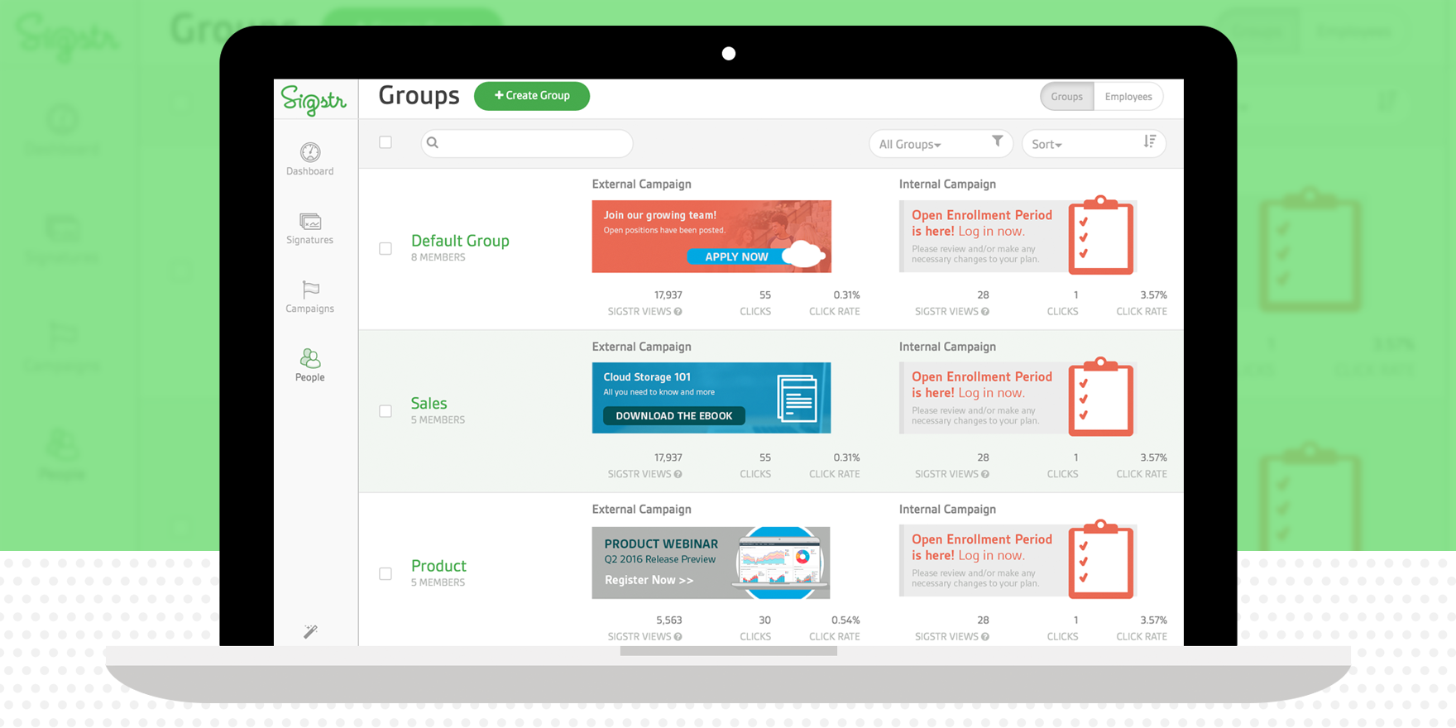Click help icon beside Product external Sigstr Views
1456x728 pixels.
coord(678,637)
